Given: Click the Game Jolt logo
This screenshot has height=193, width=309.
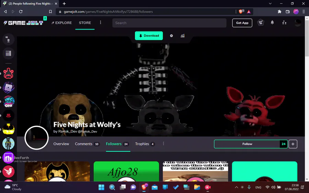Looking at the screenshot, I should 23,23.
